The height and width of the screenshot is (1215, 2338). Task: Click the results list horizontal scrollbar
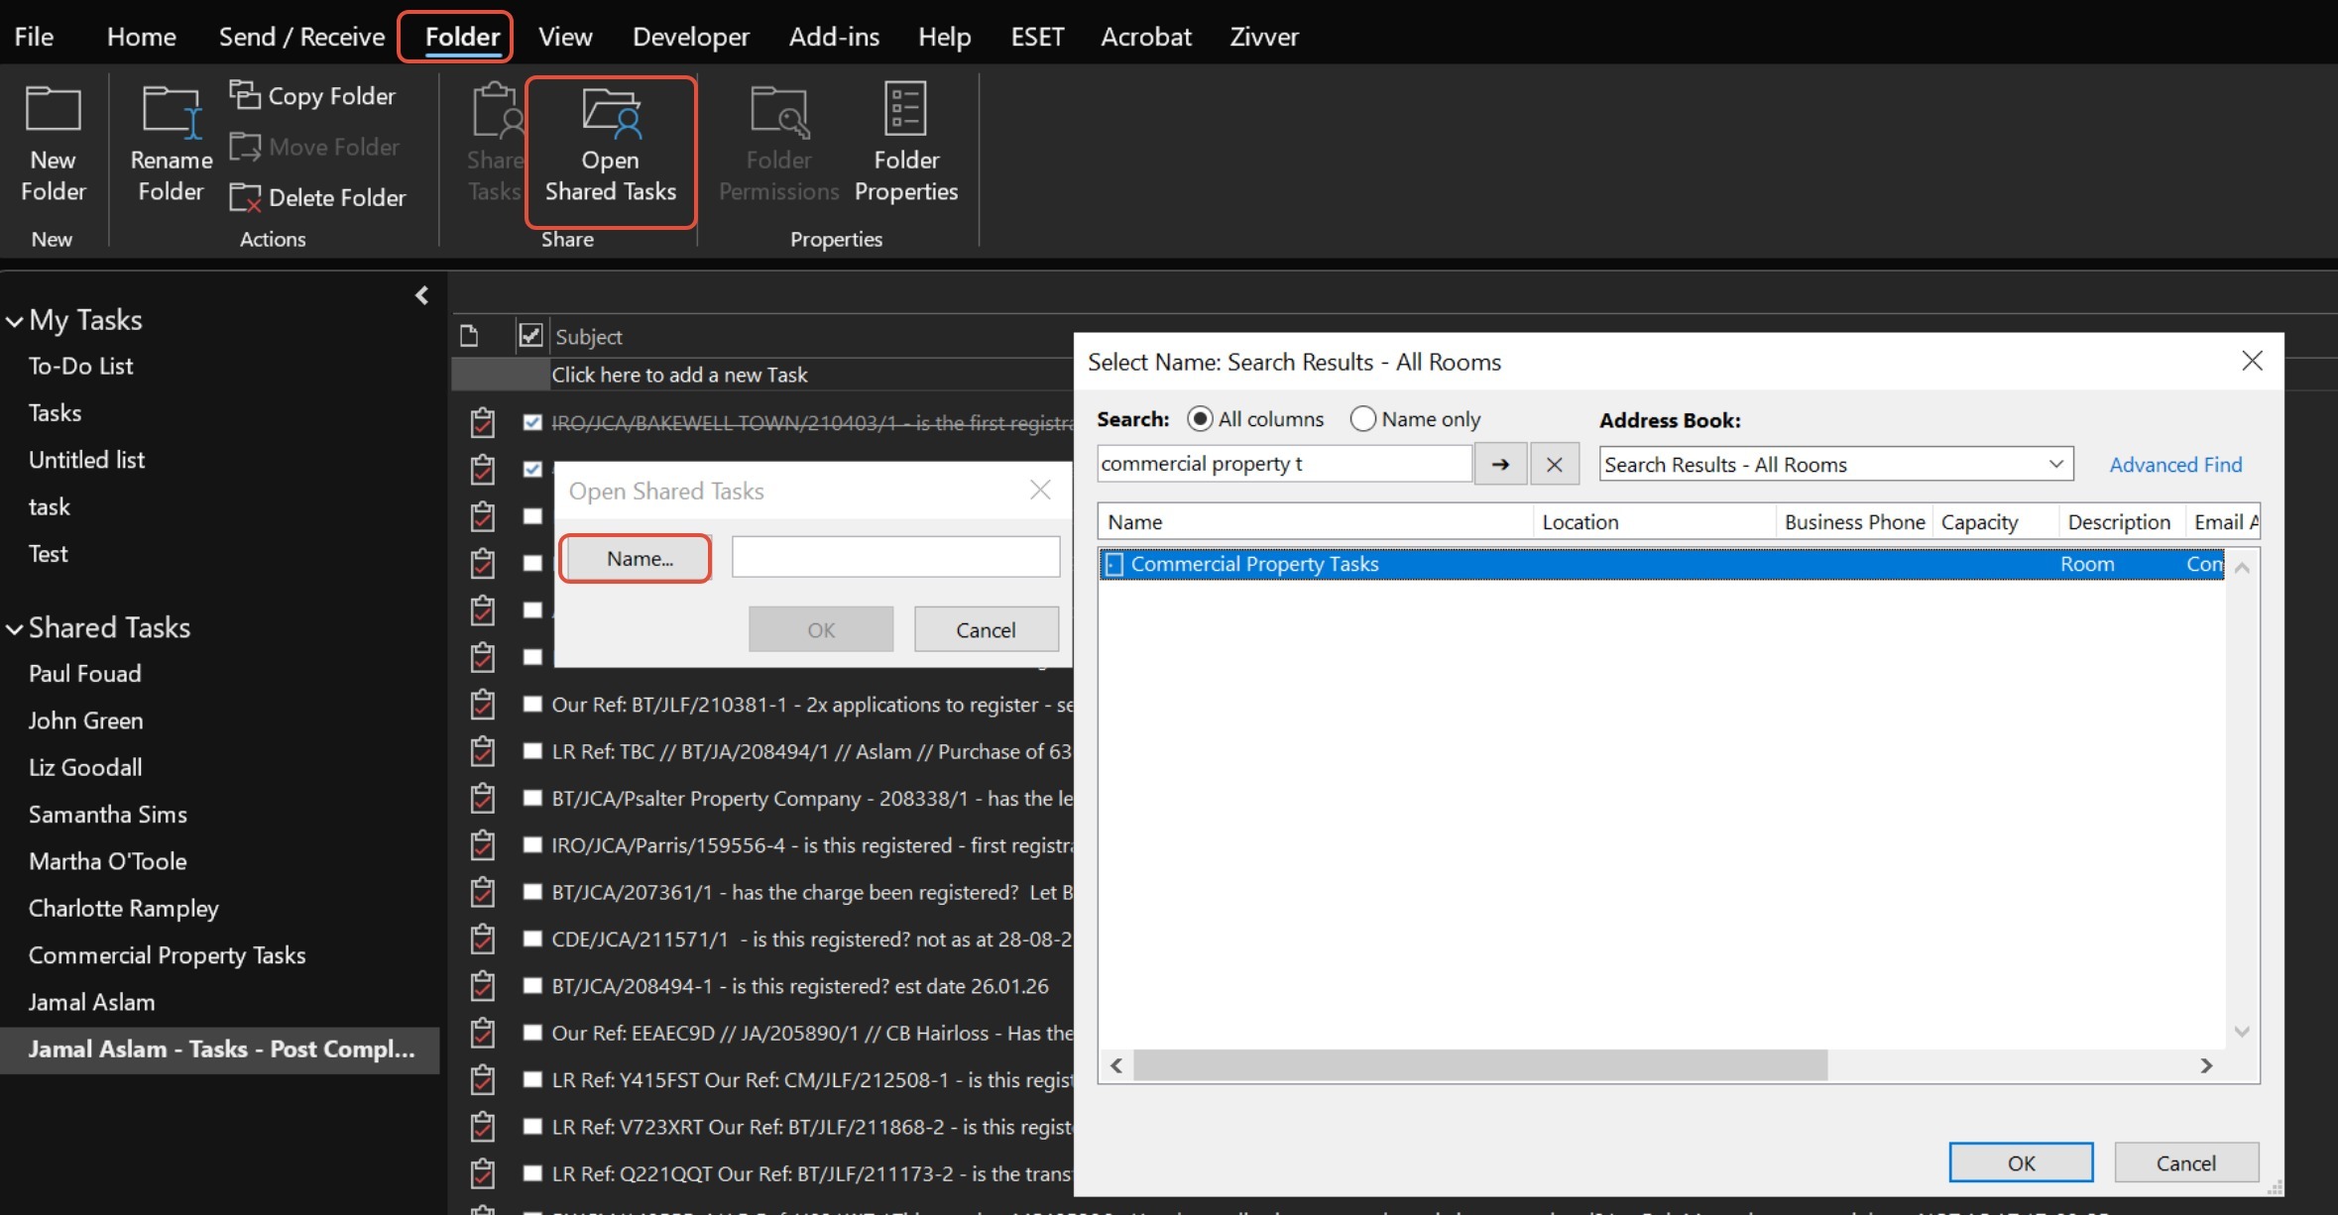(1479, 1065)
